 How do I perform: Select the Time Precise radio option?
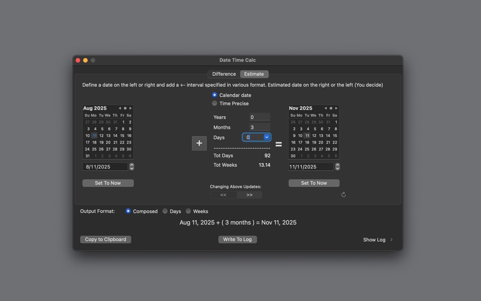pyautogui.click(x=215, y=103)
